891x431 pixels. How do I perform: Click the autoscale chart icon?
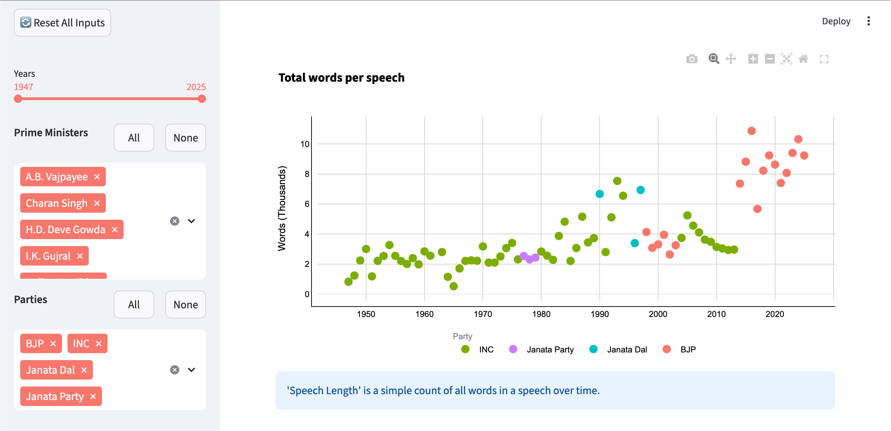coord(786,59)
